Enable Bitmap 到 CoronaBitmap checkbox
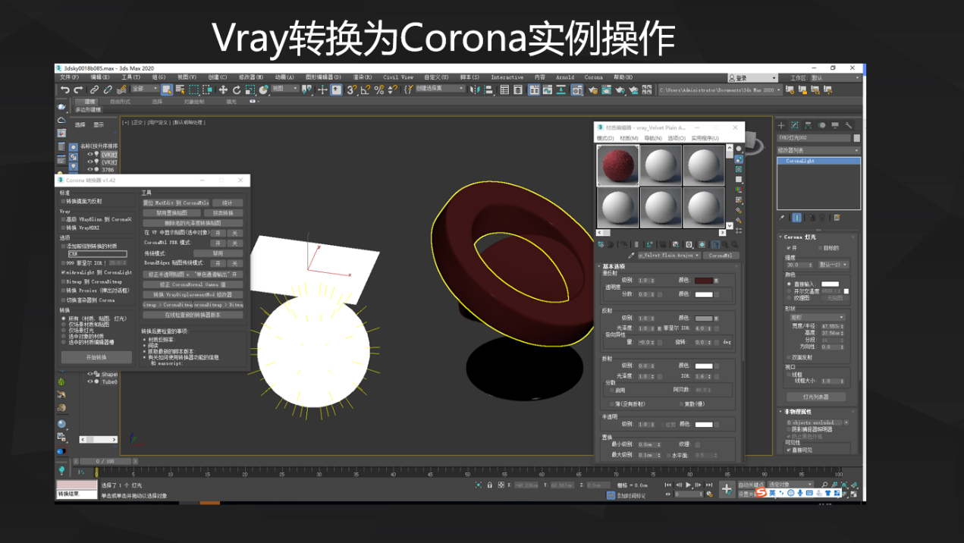 (63, 281)
